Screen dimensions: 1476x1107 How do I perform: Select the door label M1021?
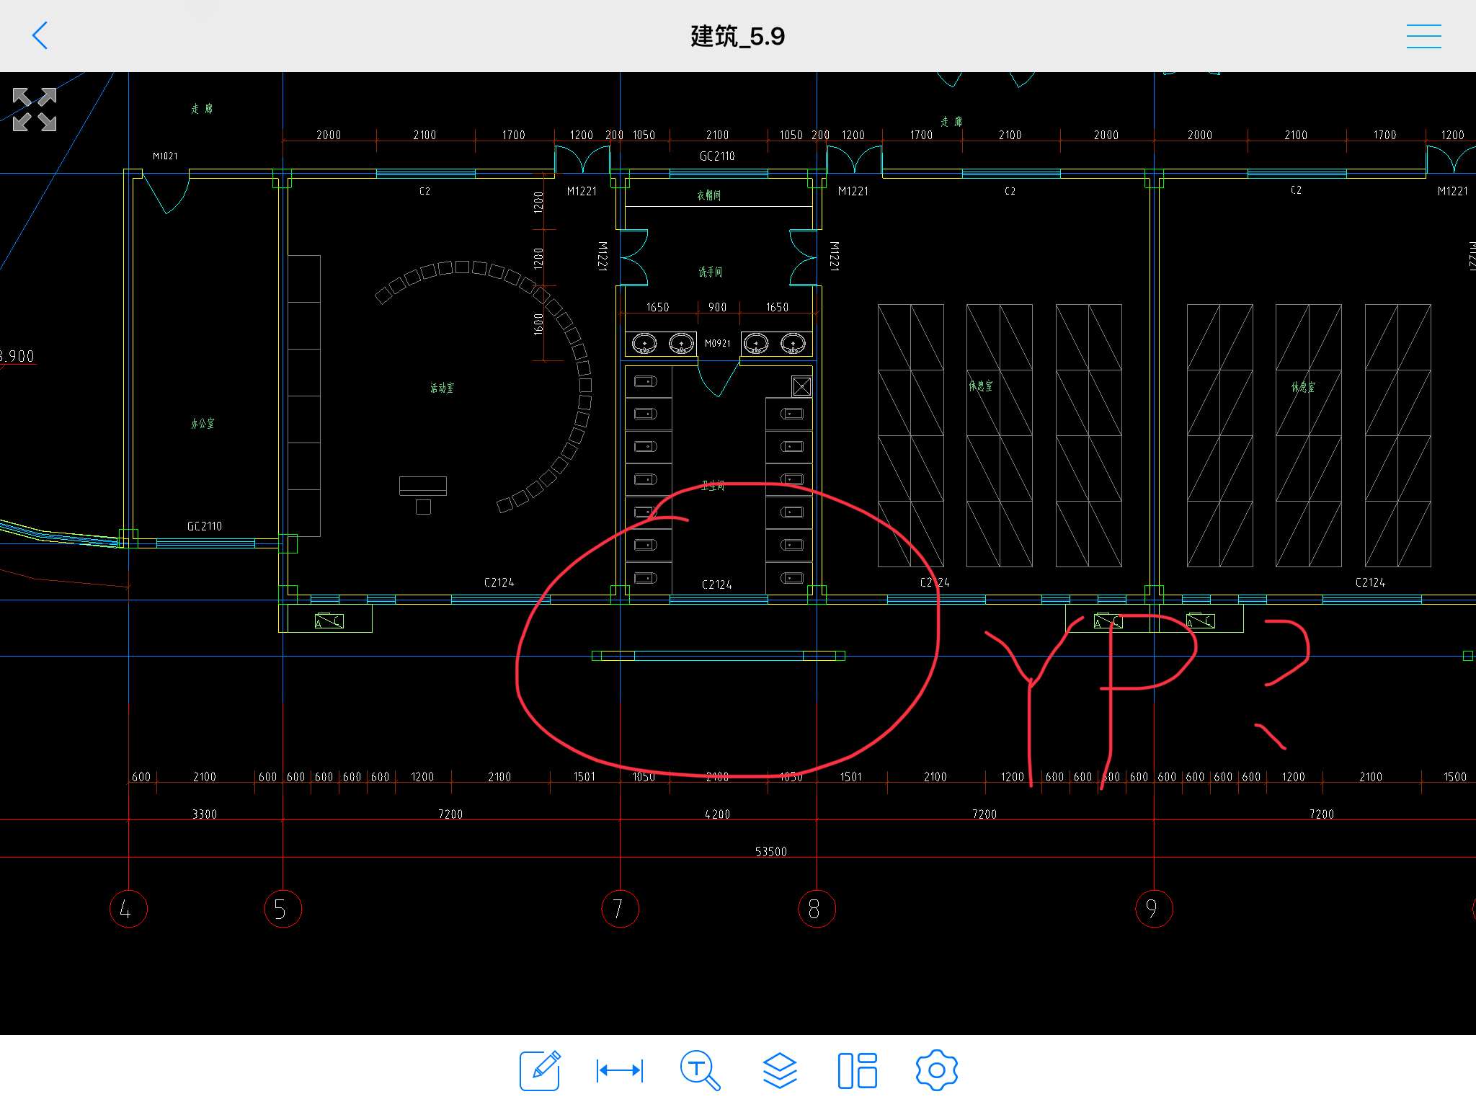(x=165, y=156)
